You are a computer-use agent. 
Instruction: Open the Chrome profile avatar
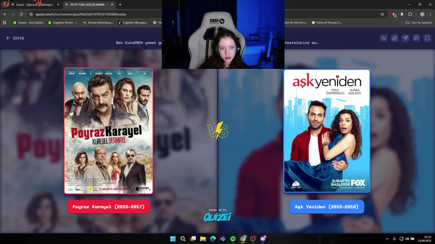(x=422, y=14)
